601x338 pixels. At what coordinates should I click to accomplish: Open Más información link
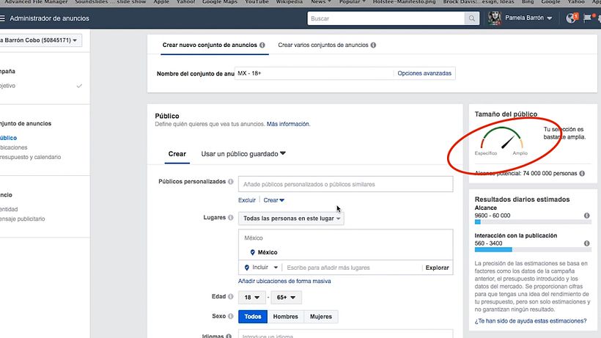point(288,124)
